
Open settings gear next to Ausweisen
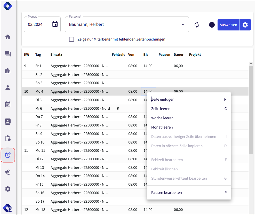[245, 25]
